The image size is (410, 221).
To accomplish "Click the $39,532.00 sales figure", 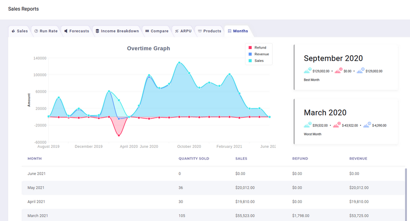I will tap(320, 125).
